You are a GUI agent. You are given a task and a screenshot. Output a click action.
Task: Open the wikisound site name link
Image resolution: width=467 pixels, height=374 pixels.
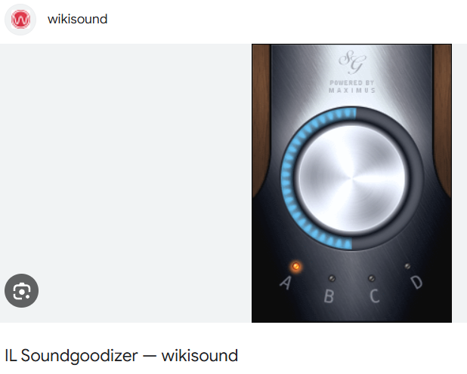click(77, 20)
